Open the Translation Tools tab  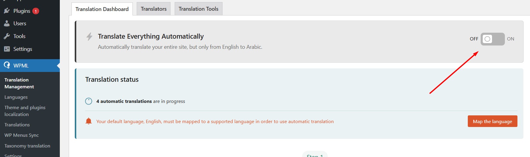click(198, 9)
